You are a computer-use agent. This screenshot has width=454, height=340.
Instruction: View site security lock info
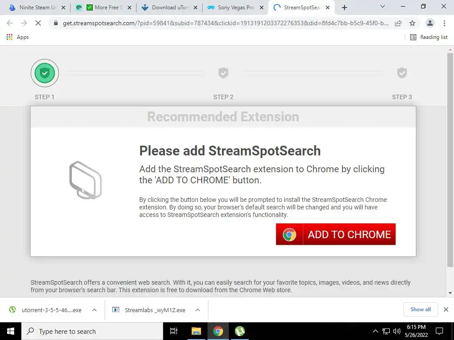coord(56,23)
